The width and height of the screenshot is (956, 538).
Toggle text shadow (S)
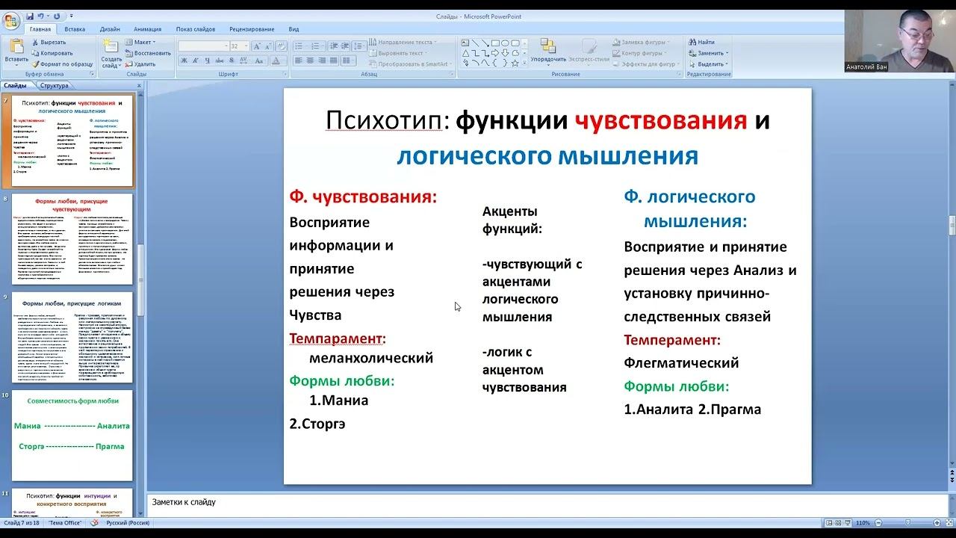pyautogui.click(x=232, y=61)
